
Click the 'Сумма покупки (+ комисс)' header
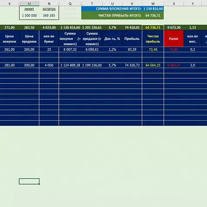click(70, 39)
